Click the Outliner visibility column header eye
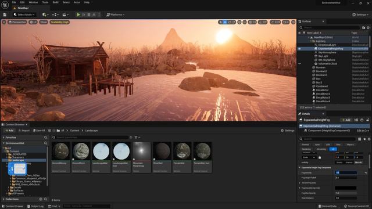The height and width of the screenshot is (209, 372). (x=300, y=33)
